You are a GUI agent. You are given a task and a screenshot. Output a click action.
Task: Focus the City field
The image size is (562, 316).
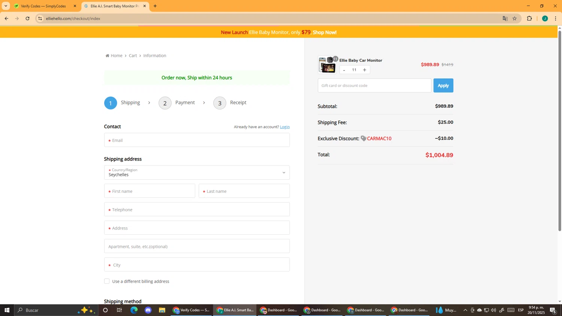197,264
